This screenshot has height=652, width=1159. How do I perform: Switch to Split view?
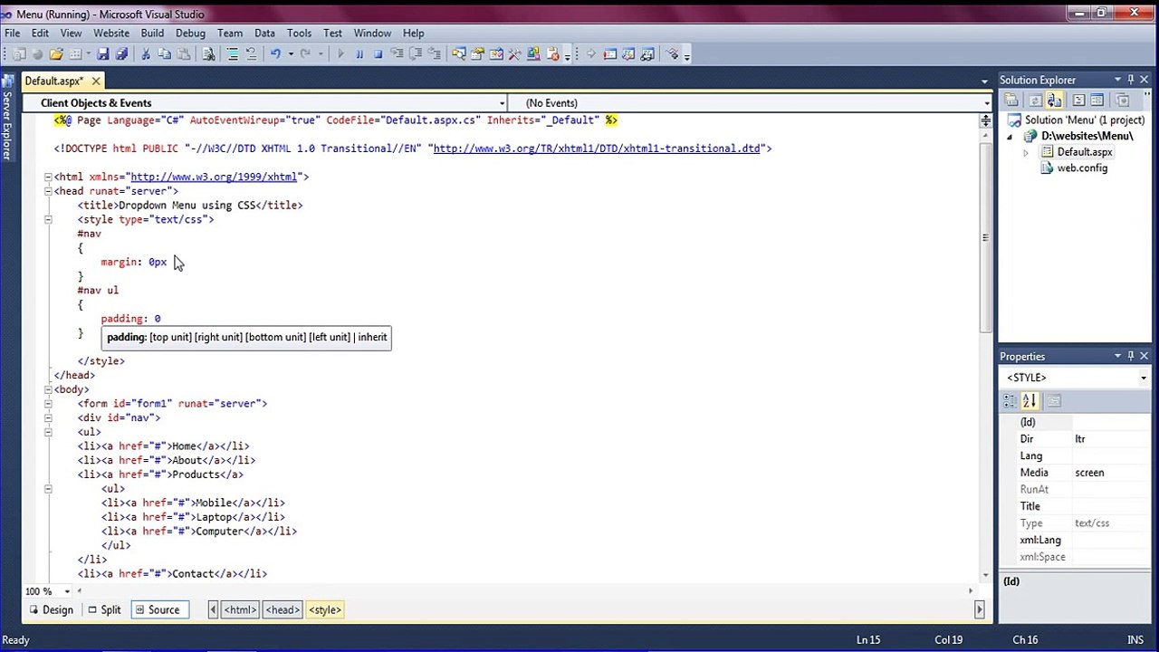(x=104, y=609)
